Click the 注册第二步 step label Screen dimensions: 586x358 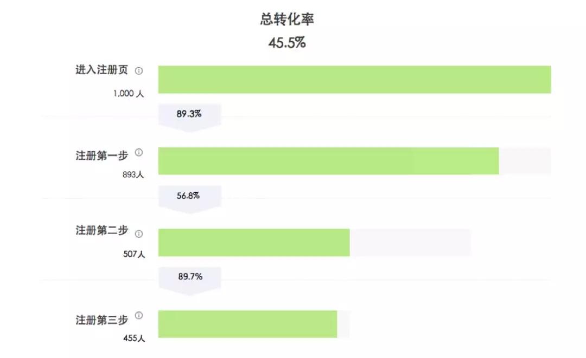(102, 231)
